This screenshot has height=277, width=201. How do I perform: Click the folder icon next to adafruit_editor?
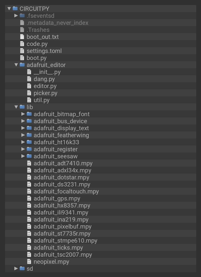[22, 65]
